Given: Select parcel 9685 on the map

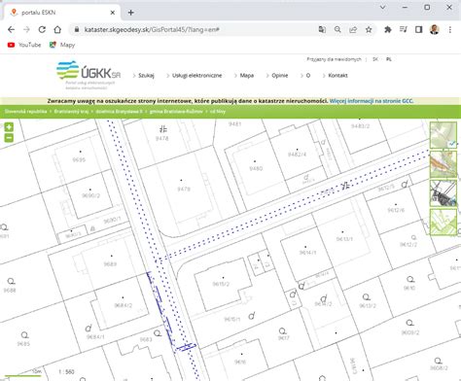Looking at the screenshot, I should point(23,343).
